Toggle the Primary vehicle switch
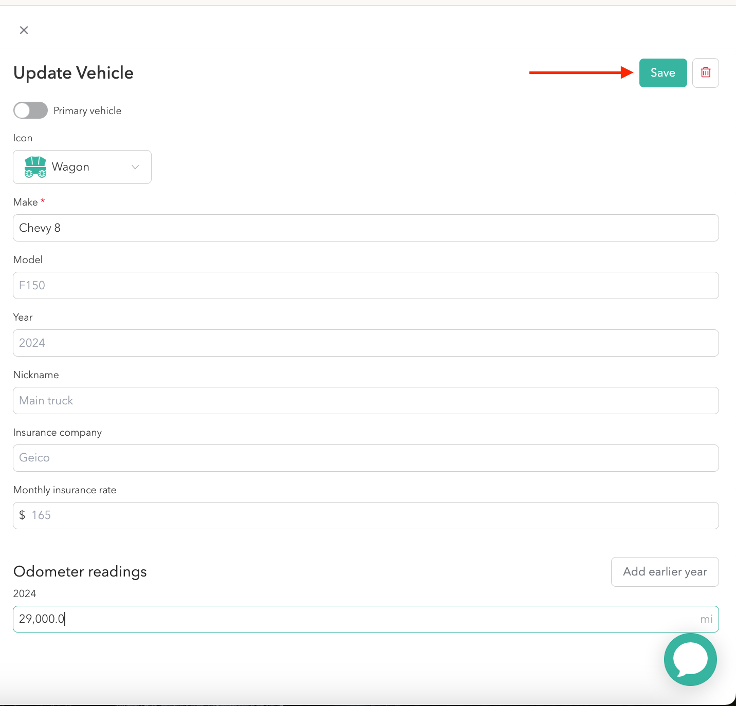 (x=30, y=110)
